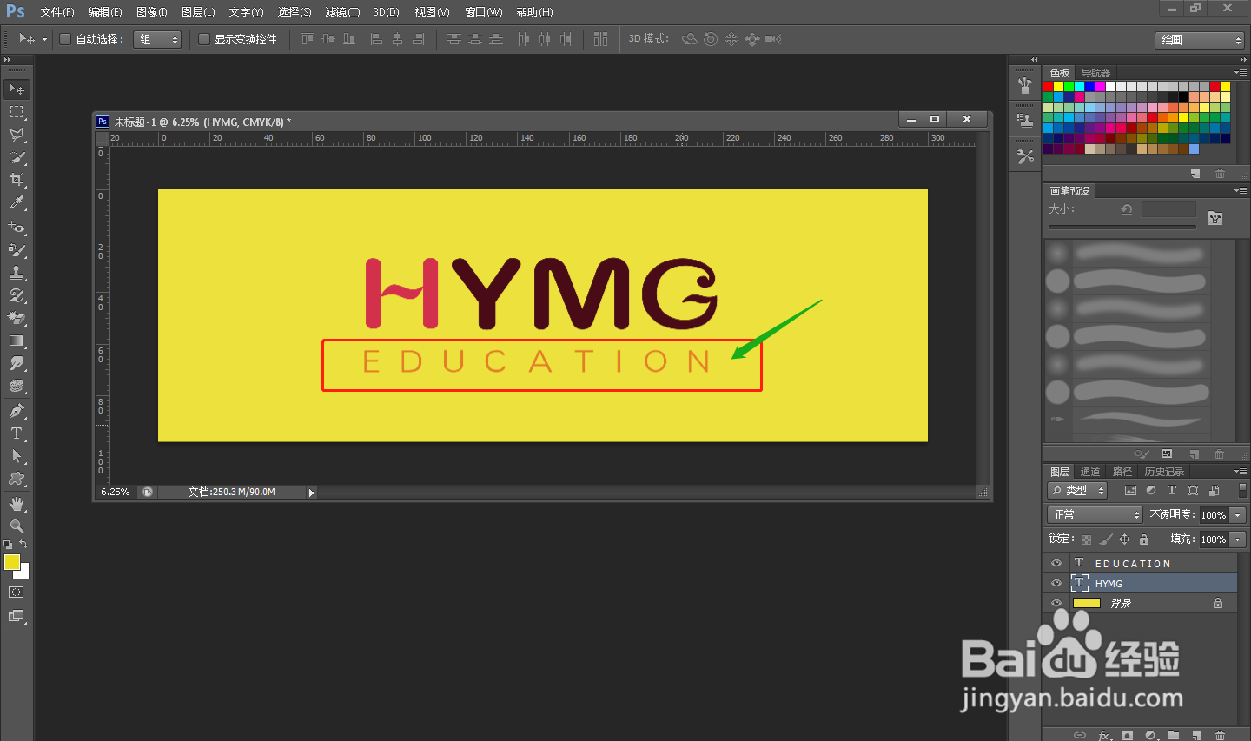1251x741 pixels.
Task: Select the Path Selection tool
Action: point(17,456)
